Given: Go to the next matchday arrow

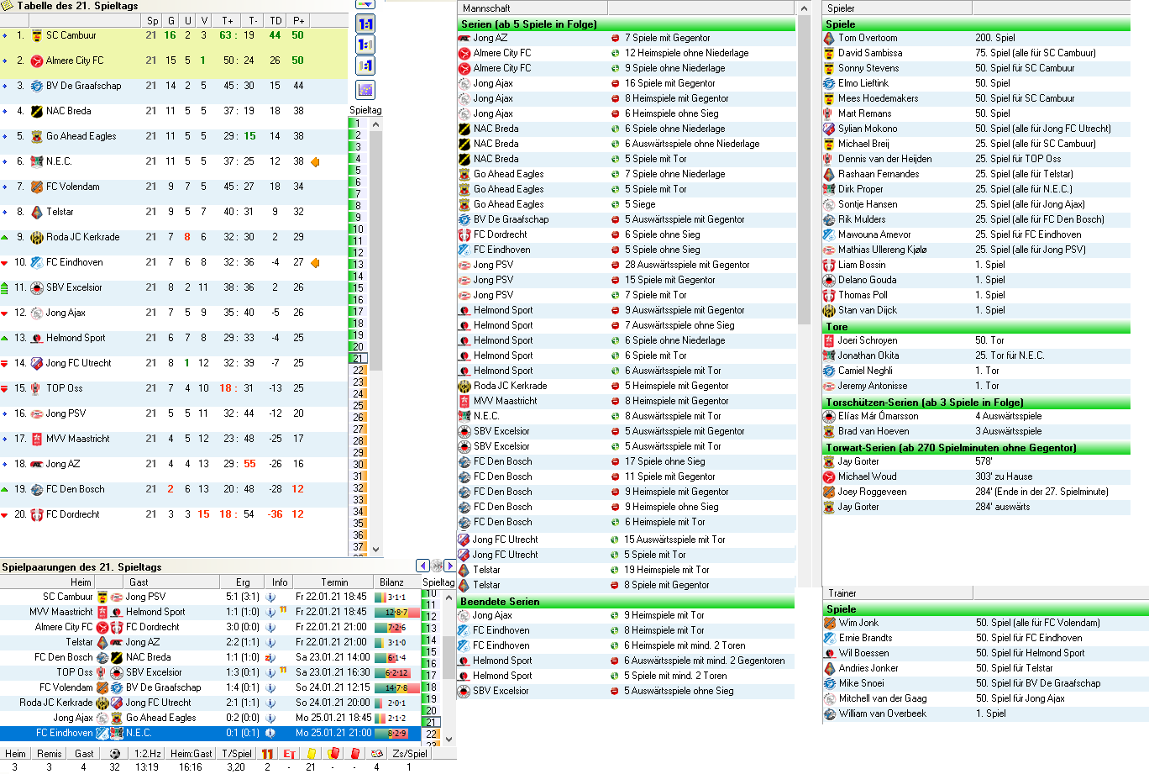Looking at the screenshot, I should 450,566.
